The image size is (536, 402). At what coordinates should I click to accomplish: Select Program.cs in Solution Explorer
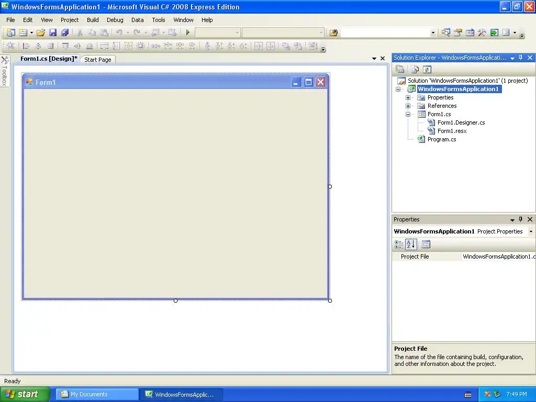pyautogui.click(x=442, y=139)
